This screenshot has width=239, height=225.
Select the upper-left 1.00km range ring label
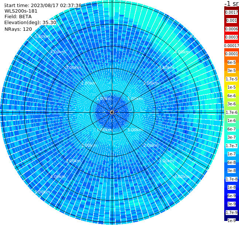pos(104,99)
